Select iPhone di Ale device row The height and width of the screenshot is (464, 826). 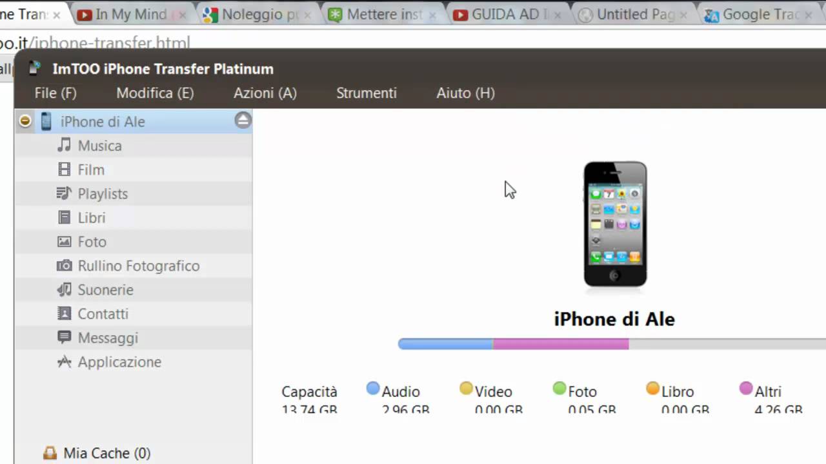134,121
